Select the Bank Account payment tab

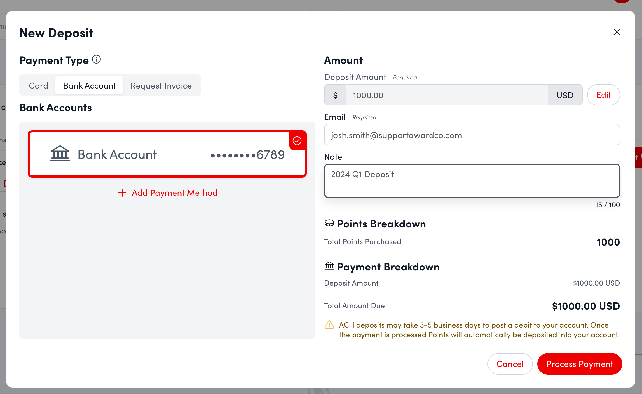(x=89, y=86)
